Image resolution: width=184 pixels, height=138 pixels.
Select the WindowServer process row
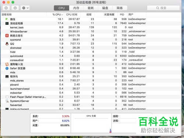pyautogui.click(x=91, y=31)
